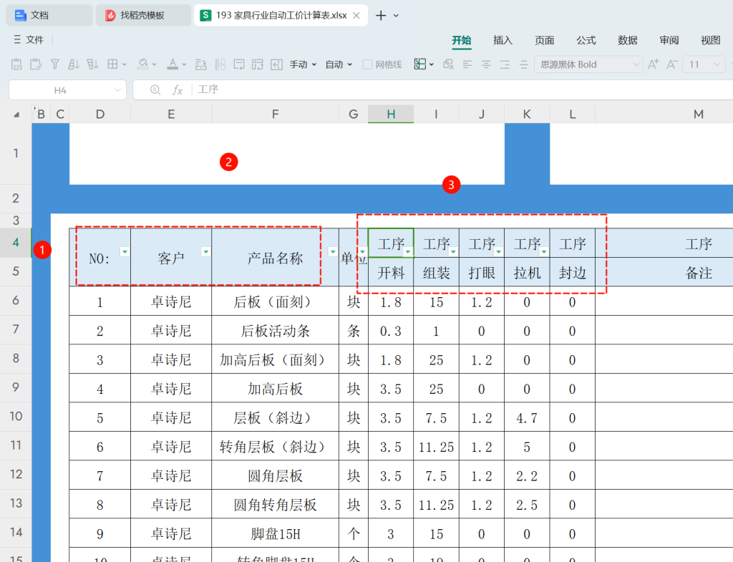The image size is (733, 562).
Task: Click the cell 后板活动条
Action: pos(275,331)
